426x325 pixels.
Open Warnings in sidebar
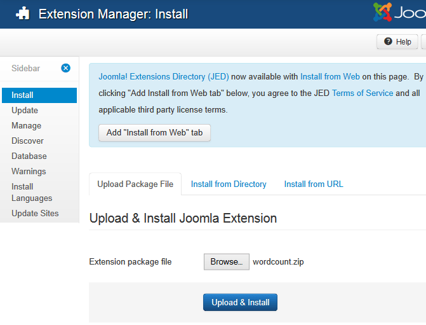(x=29, y=171)
